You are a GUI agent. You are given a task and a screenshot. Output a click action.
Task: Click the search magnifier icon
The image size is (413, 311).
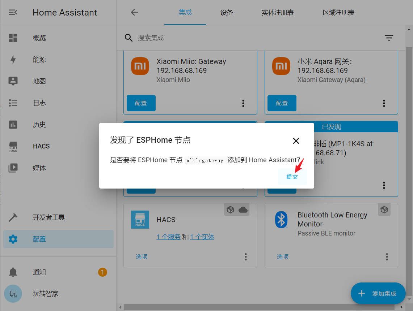128,38
